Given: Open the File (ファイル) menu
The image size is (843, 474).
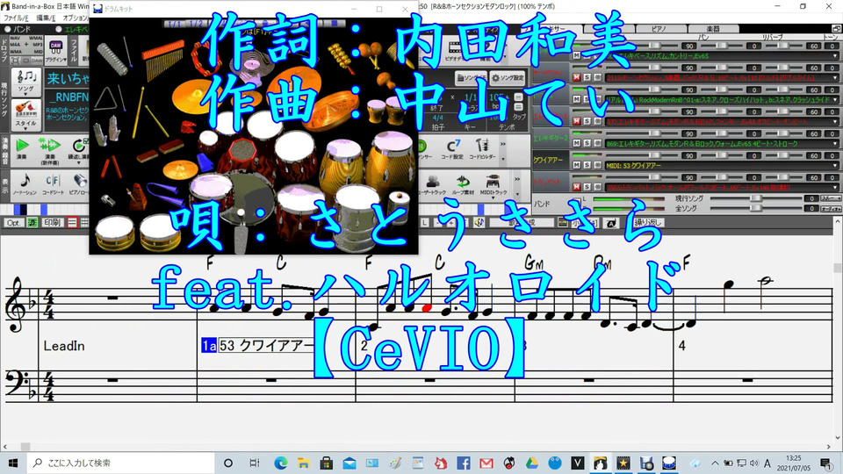Looking at the screenshot, I should pos(16,18).
